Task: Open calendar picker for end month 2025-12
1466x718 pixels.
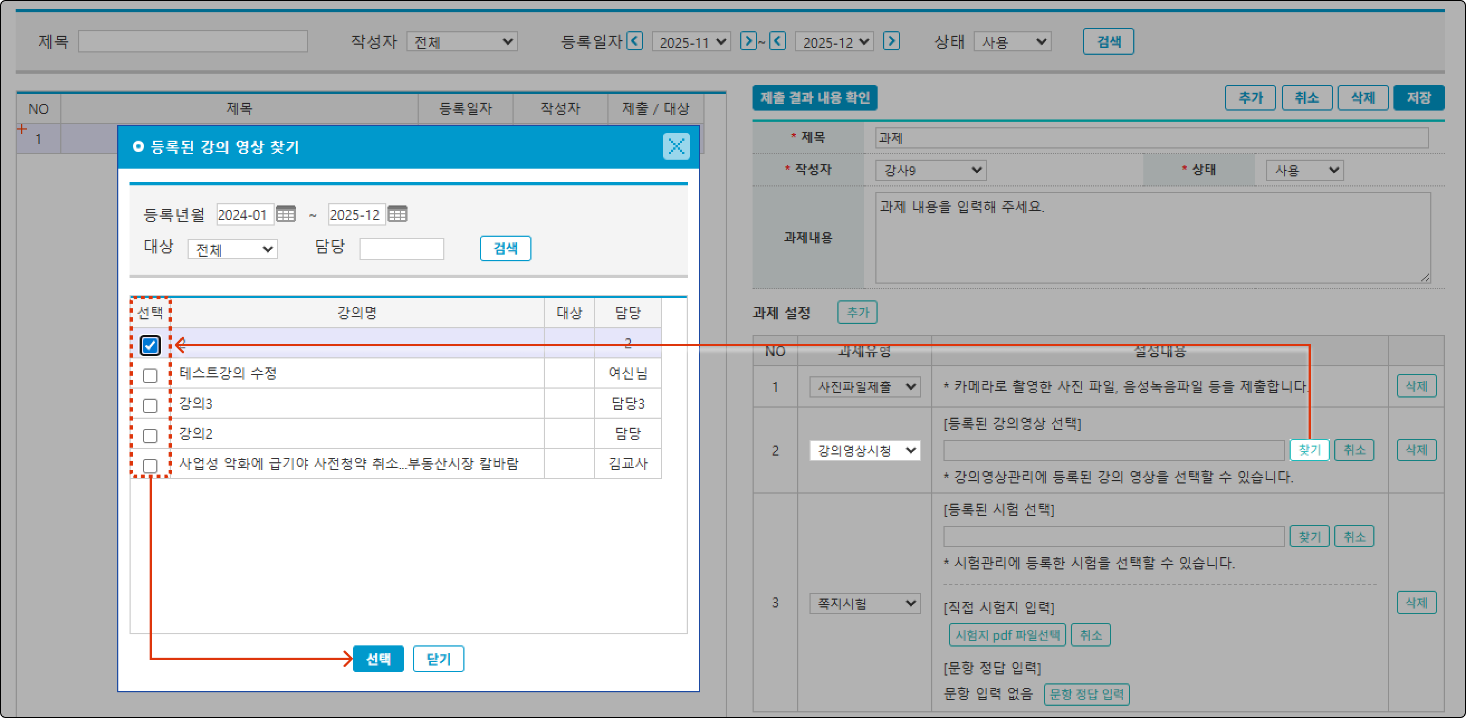Action: (397, 214)
